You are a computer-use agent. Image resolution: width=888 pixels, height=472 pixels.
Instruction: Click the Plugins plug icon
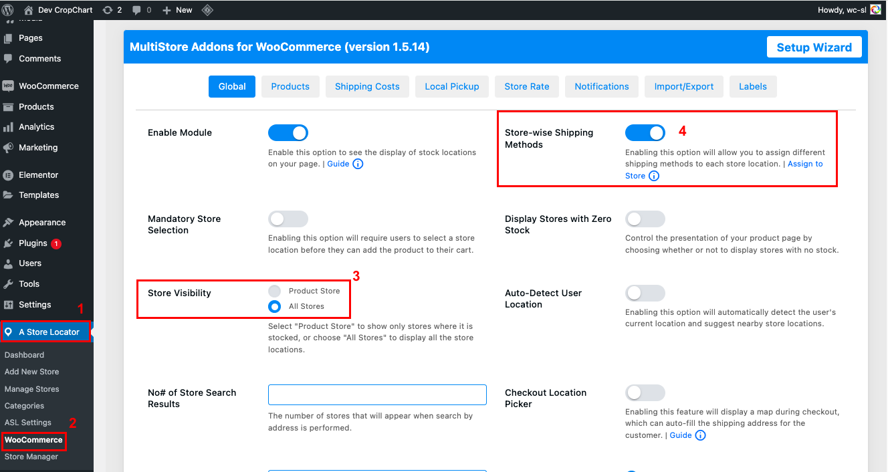pos(8,243)
